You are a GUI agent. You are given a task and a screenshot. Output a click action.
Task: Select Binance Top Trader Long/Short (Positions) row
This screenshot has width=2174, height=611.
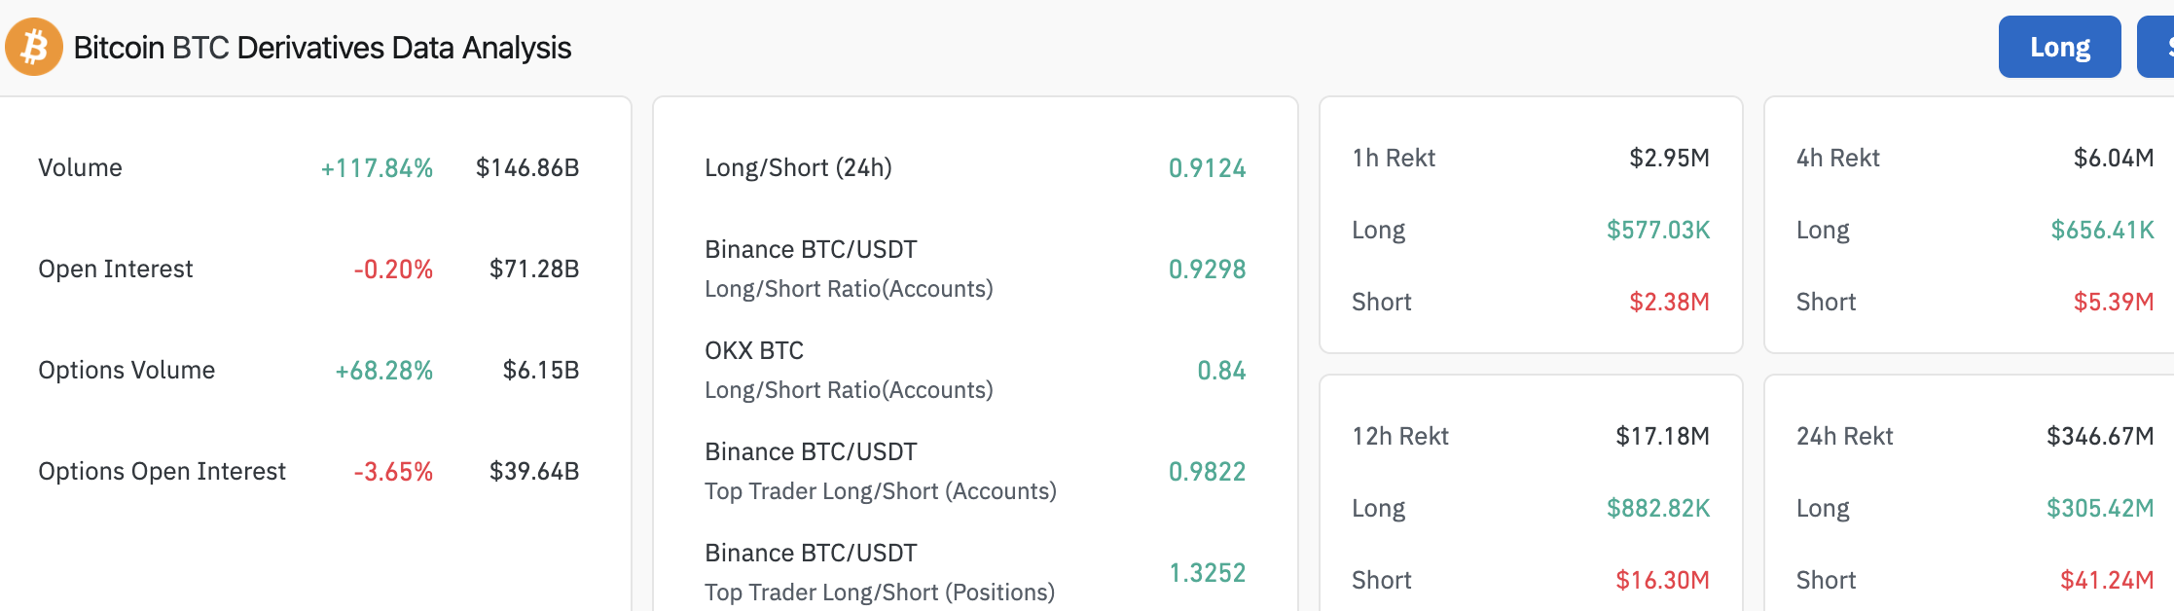click(x=879, y=572)
